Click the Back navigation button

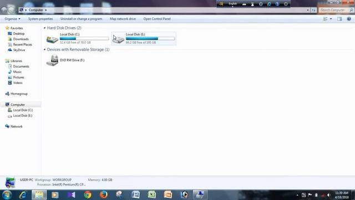(x=4, y=10)
